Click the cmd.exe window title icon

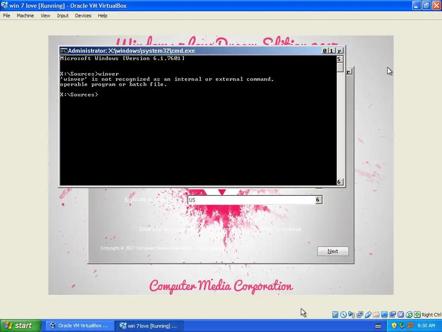click(x=64, y=51)
